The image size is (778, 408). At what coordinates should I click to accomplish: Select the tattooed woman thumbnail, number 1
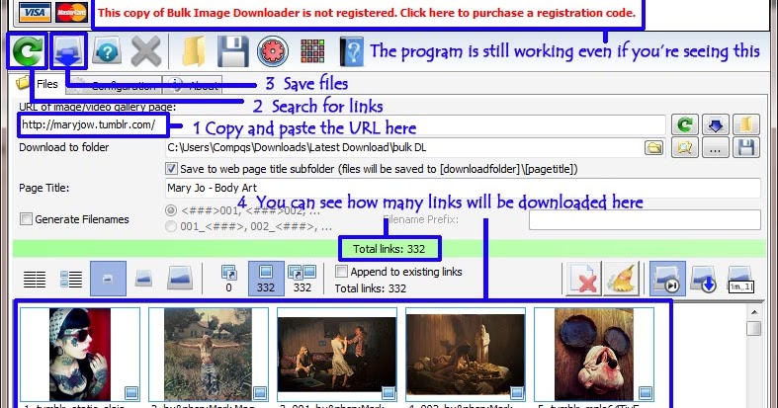point(79,354)
